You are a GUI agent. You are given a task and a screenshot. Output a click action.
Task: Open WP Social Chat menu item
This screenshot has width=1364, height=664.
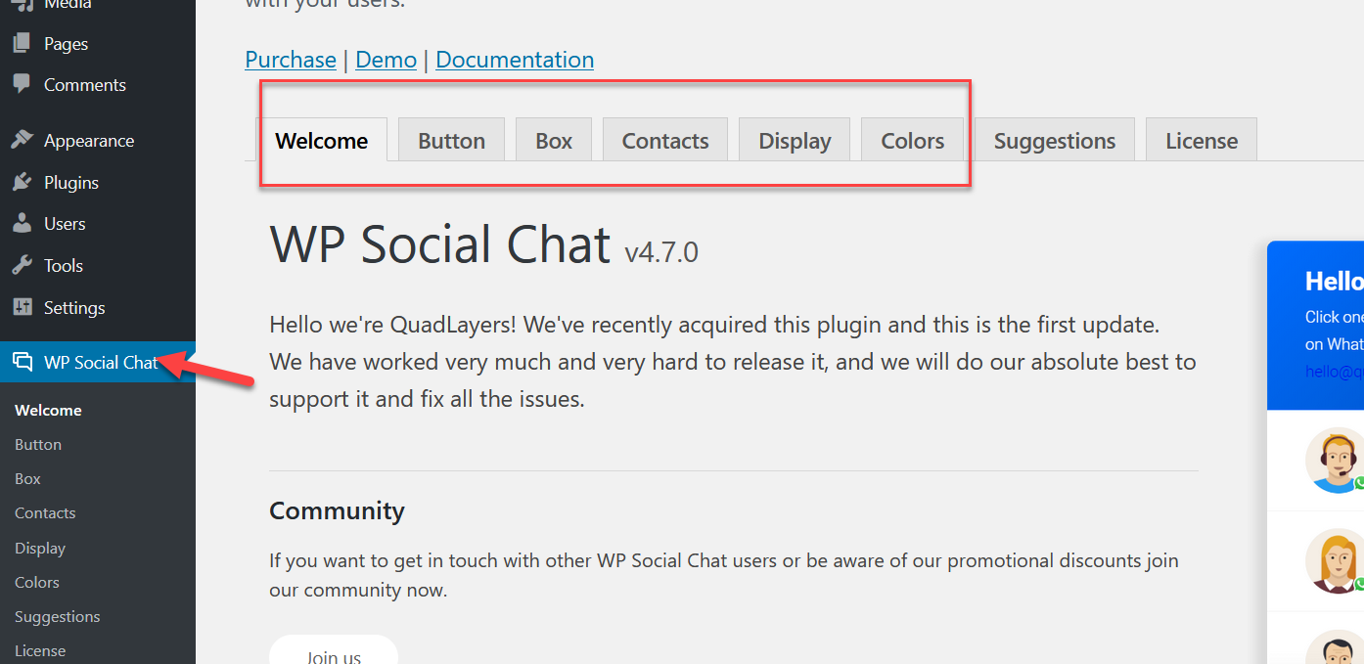(98, 362)
